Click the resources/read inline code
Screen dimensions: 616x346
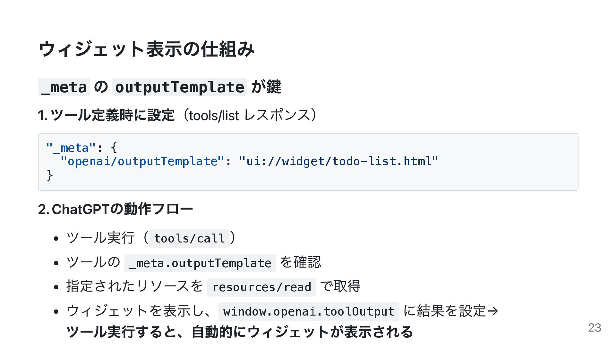coord(261,287)
